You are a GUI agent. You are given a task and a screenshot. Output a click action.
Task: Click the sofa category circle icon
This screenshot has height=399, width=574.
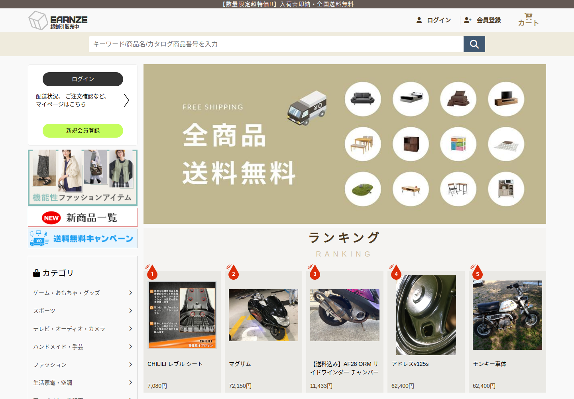[x=363, y=99]
